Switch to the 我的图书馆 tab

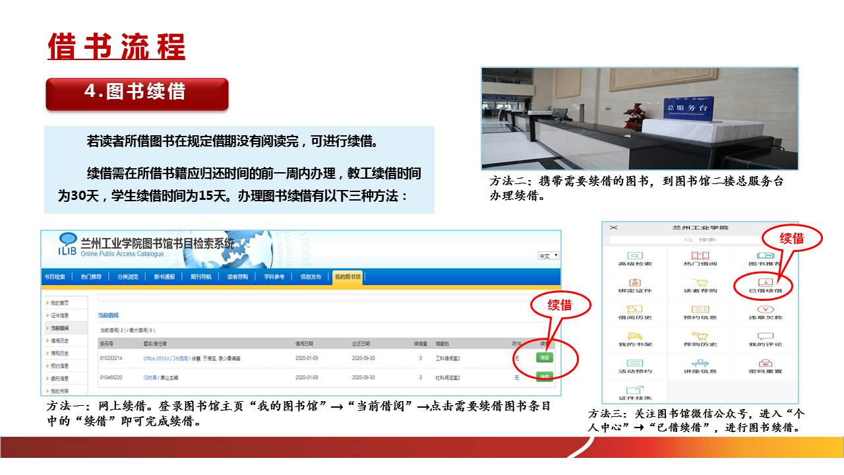point(347,277)
